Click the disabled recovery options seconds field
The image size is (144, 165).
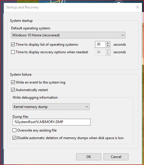click(x=100, y=52)
